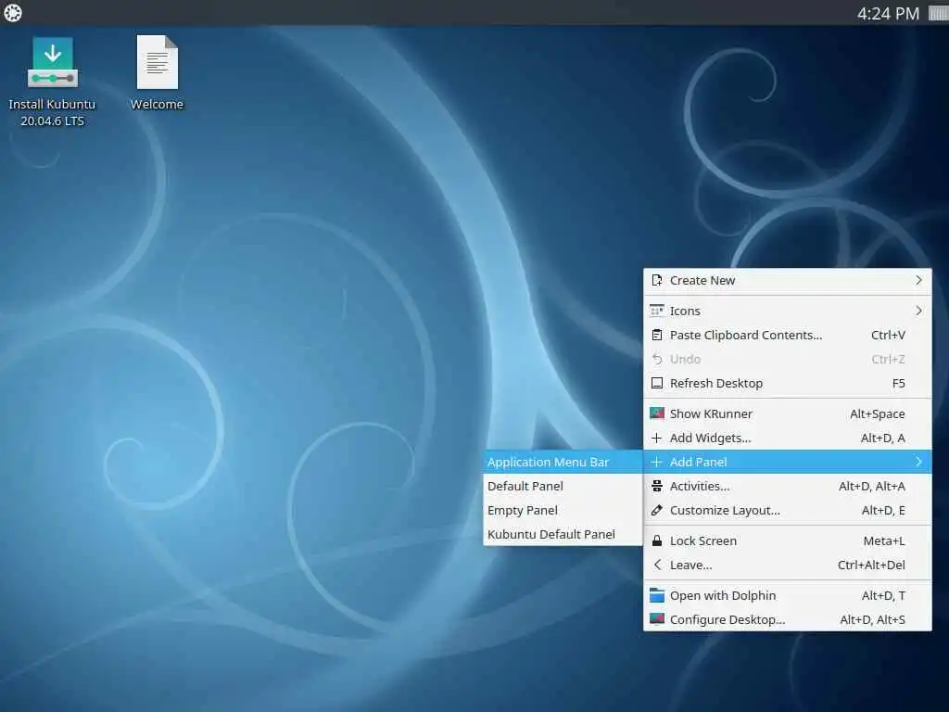Image resolution: width=949 pixels, height=712 pixels.
Task: Click the Activities icon in the context menu
Action: (657, 486)
